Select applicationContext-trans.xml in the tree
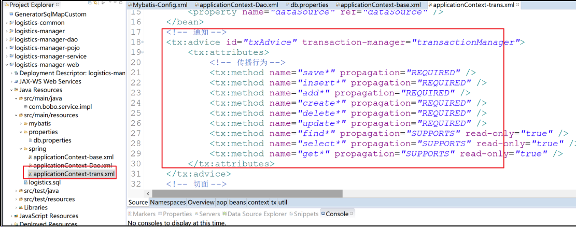 (x=74, y=174)
